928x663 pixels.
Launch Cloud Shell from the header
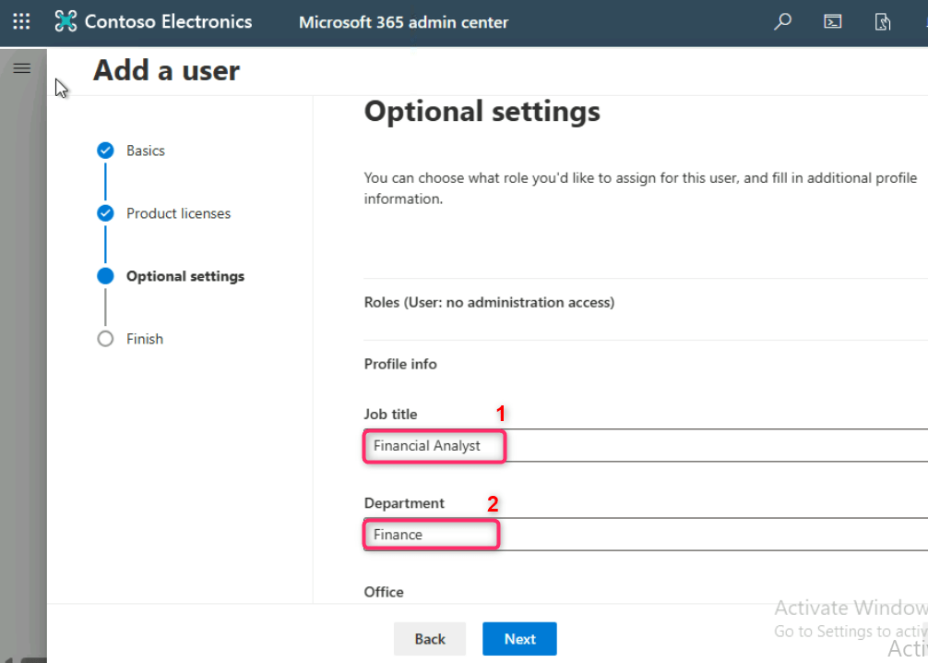pos(832,21)
